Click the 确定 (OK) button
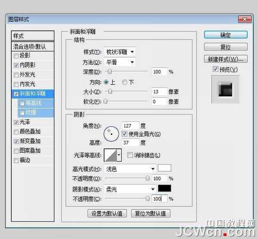This screenshot has height=239, width=258. pos(225,35)
